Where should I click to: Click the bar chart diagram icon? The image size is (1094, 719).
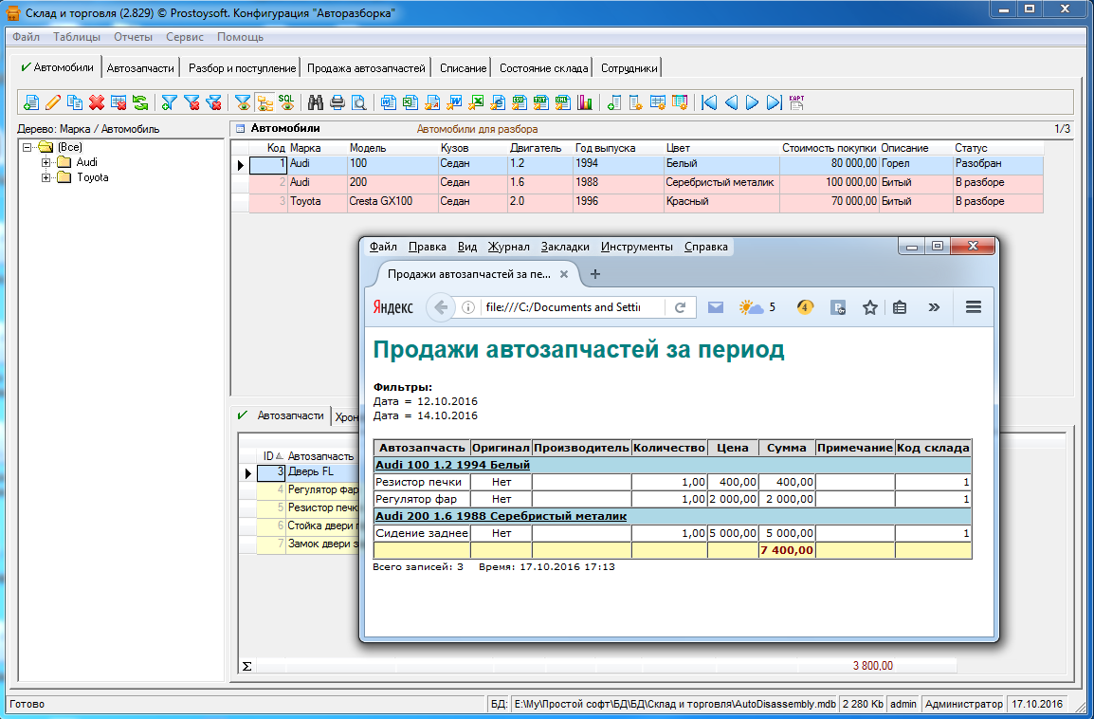tap(585, 102)
